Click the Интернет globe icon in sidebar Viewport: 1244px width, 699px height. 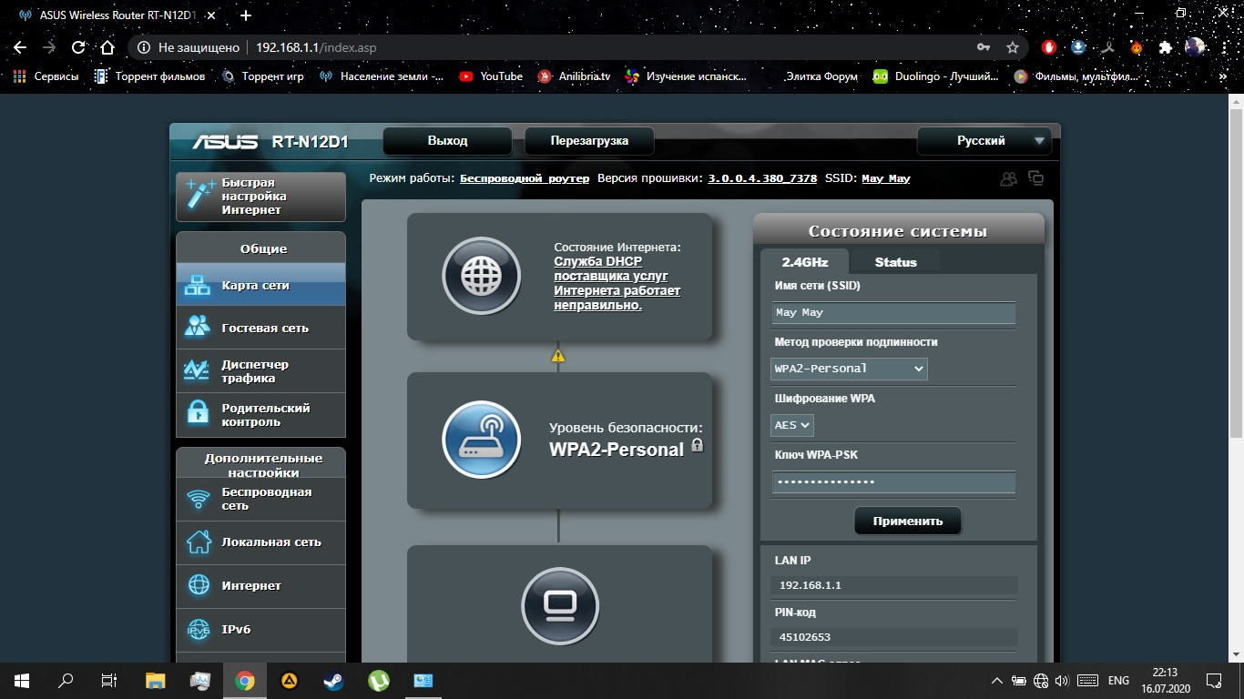[199, 585]
